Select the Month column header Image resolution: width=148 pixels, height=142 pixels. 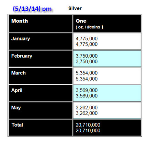20,21
